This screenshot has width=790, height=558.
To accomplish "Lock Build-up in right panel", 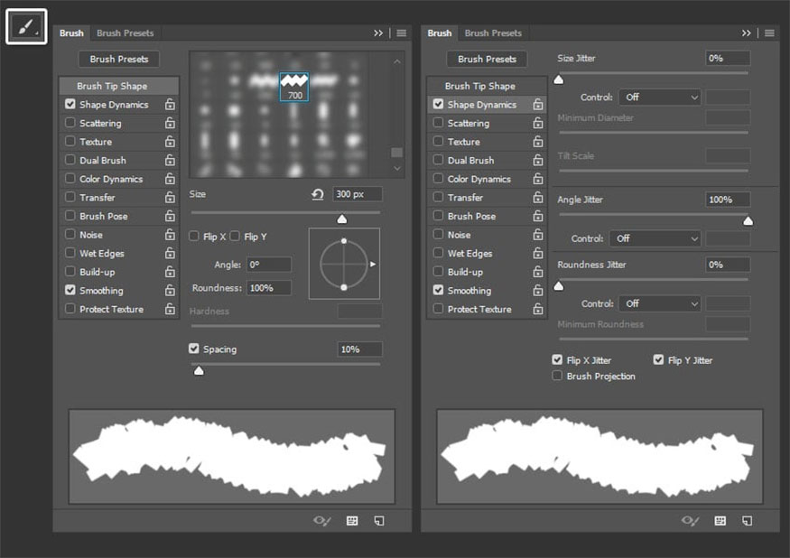I will click(538, 272).
